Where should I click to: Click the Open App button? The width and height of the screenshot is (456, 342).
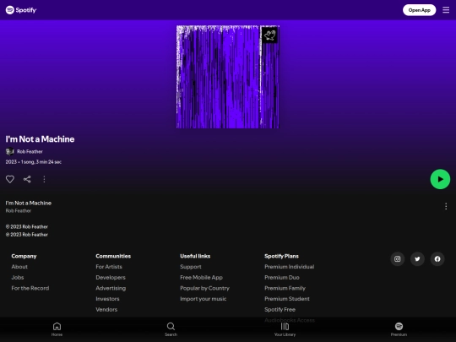coord(419,10)
